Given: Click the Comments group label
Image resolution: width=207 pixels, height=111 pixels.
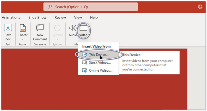Looking at the screenshot, I should [x=40, y=44].
